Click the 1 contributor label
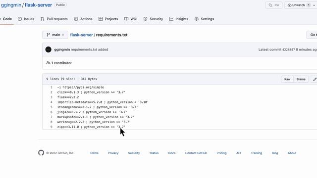Image resolution: width=317 pixels, height=178 pixels. click(x=61, y=63)
